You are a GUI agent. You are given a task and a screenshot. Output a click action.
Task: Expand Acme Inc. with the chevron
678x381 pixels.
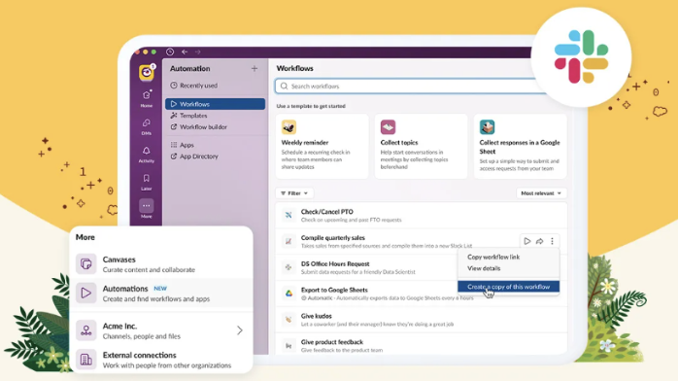click(240, 330)
